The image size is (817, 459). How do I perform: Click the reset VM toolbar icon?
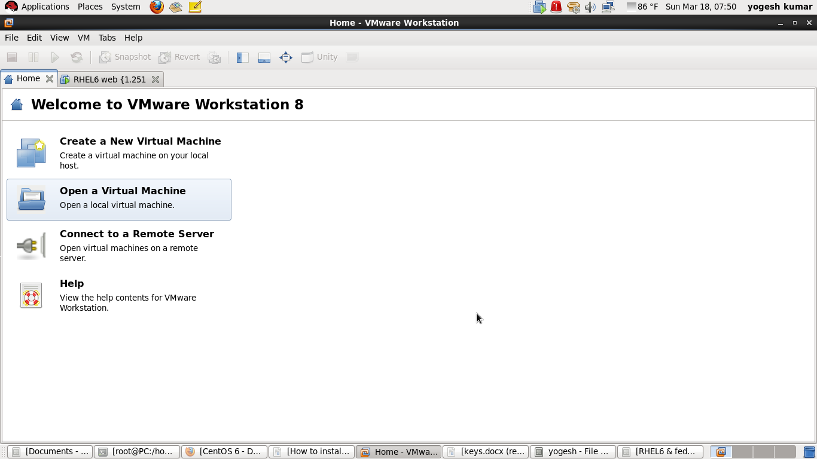[x=77, y=57]
